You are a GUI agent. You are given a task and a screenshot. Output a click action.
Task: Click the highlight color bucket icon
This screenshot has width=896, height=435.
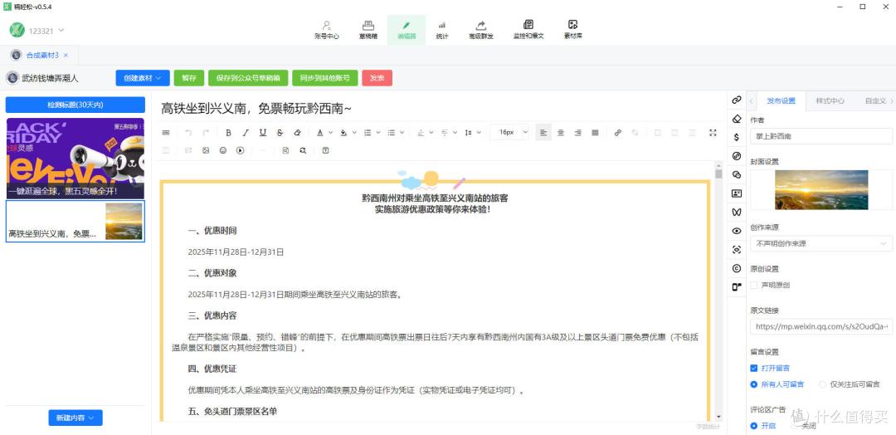(x=344, y=133)
